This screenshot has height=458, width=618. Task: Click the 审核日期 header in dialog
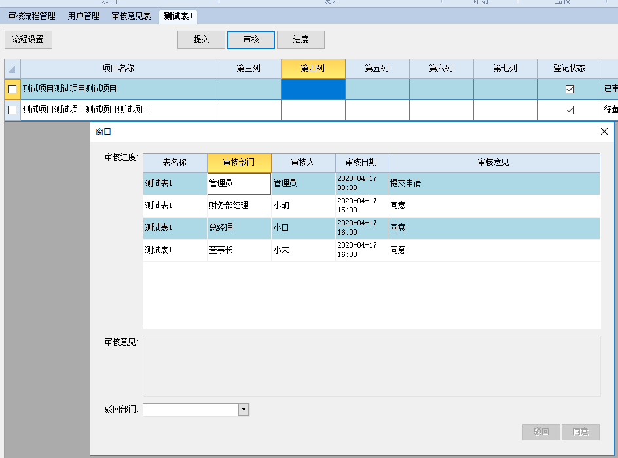point(361,163)
